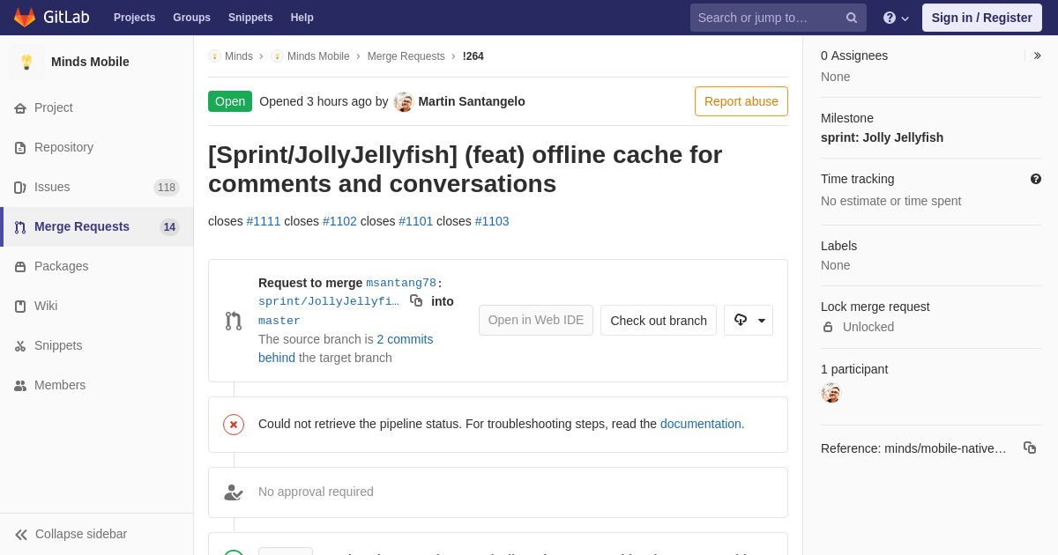Viewport: 1058px width, 555px height.
Task: Open the pipeline documentation link
Action: point(703,424)
